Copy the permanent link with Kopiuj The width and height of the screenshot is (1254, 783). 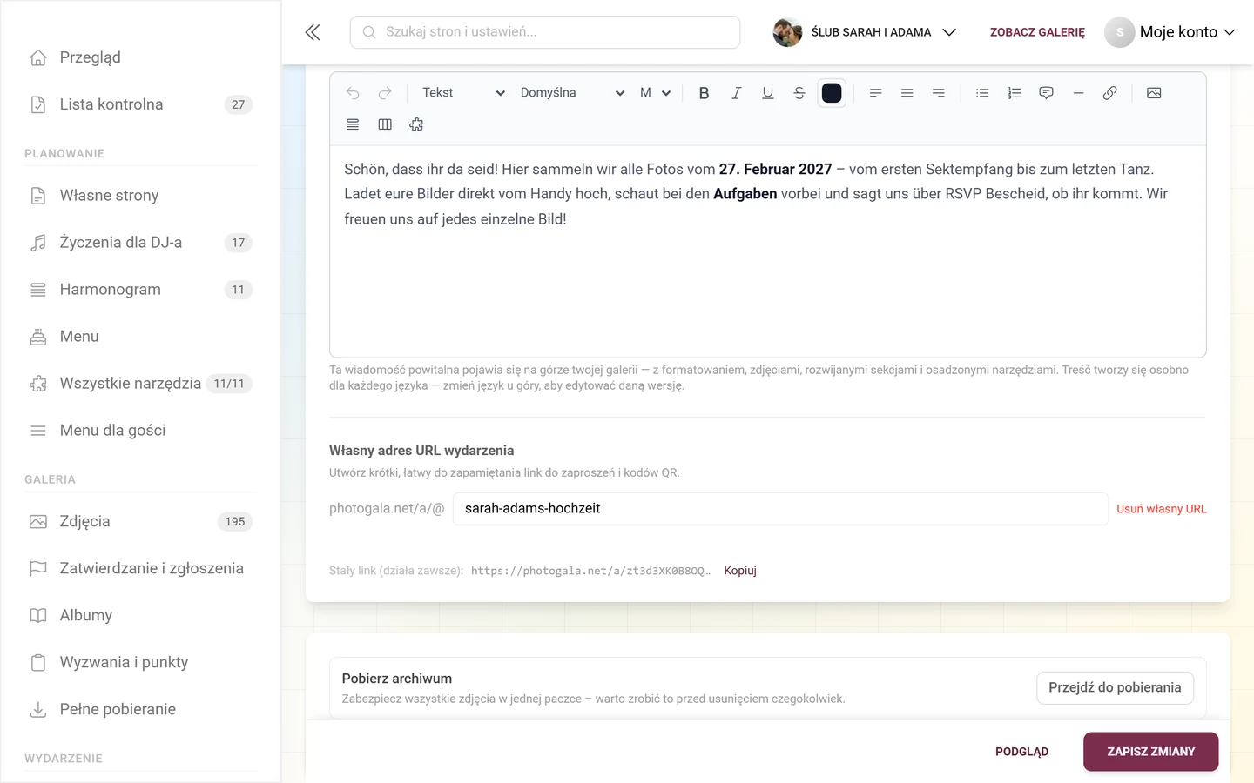(740, 571)
